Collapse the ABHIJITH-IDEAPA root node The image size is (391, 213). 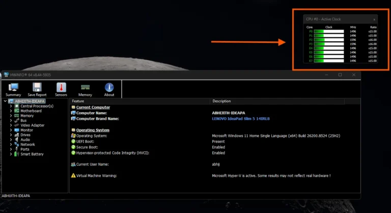coord(5,101)
